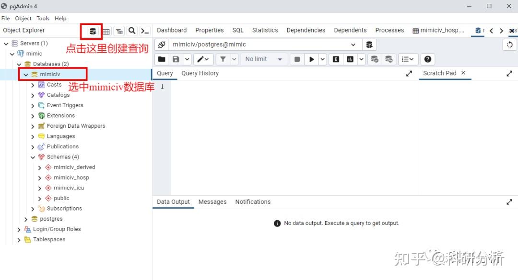Open the mimiciv_hosp table tab
518x280 pixels.
click(438, 30)
